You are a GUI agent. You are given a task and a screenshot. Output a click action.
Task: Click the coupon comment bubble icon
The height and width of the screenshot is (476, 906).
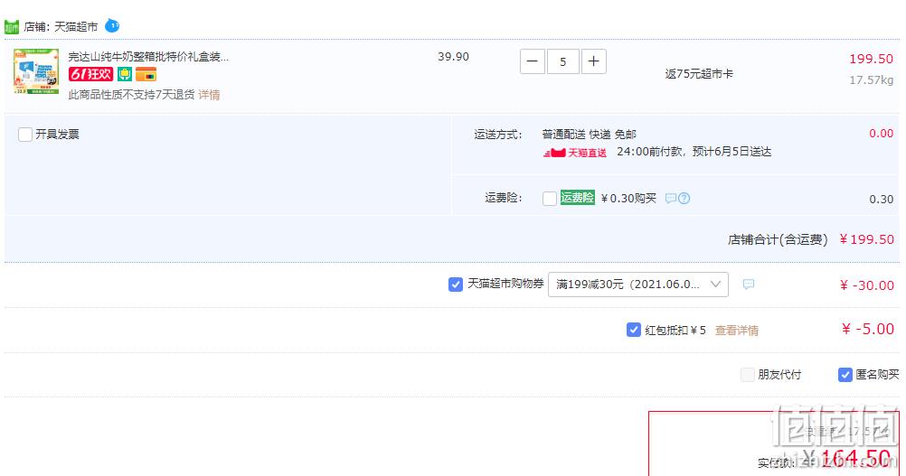pyautogui.click(x=749, y=285)
